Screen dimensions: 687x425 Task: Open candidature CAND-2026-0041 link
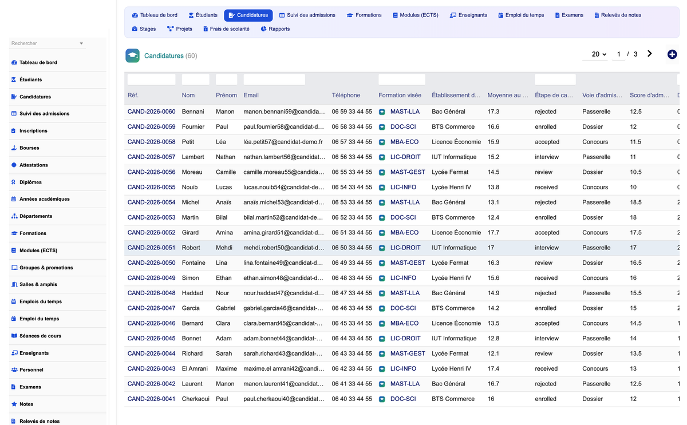[151, 399]
